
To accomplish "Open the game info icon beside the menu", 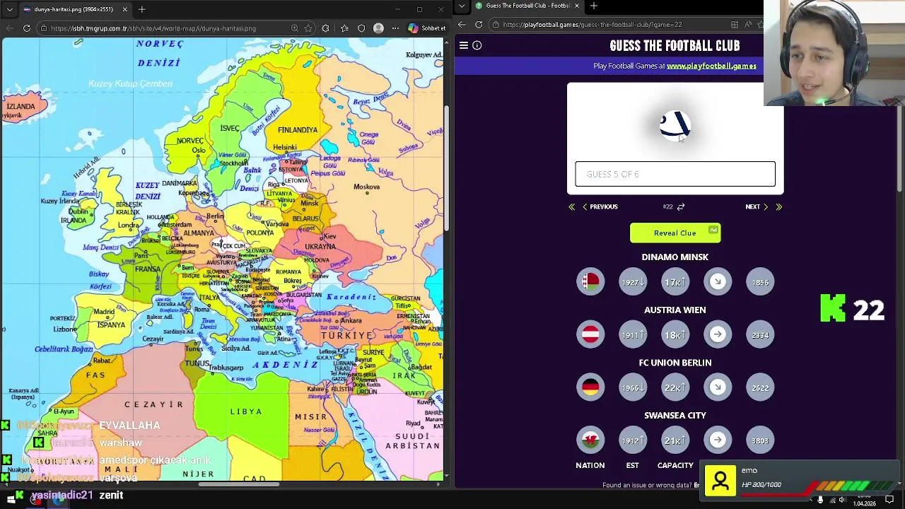I will click(x=477, y=45).
